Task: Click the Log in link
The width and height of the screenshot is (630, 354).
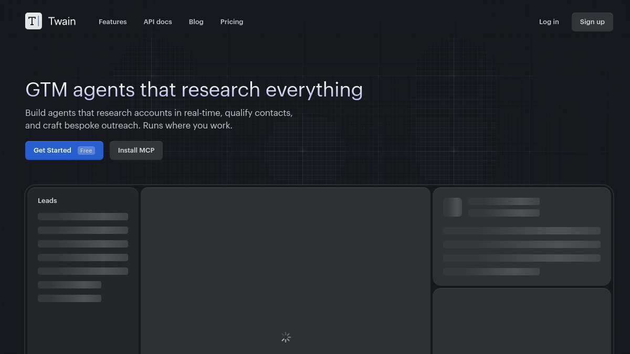Action: pos(549,22)
